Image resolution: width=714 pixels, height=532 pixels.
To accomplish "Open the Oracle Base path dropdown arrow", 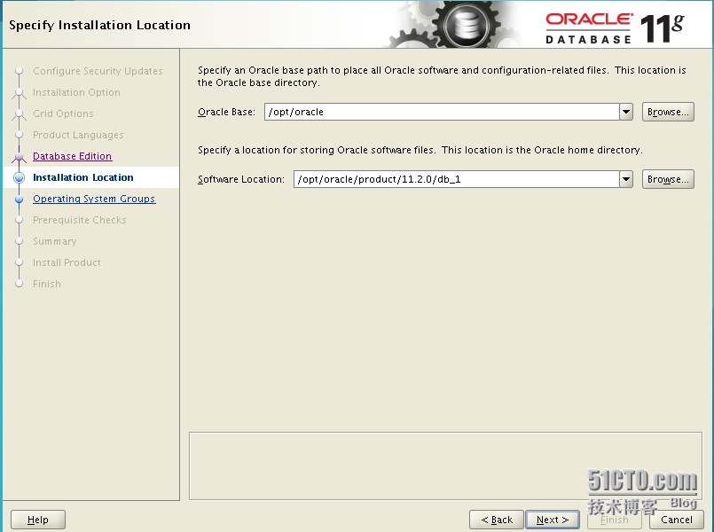I will pyautogui.click(x=626, y=112).
